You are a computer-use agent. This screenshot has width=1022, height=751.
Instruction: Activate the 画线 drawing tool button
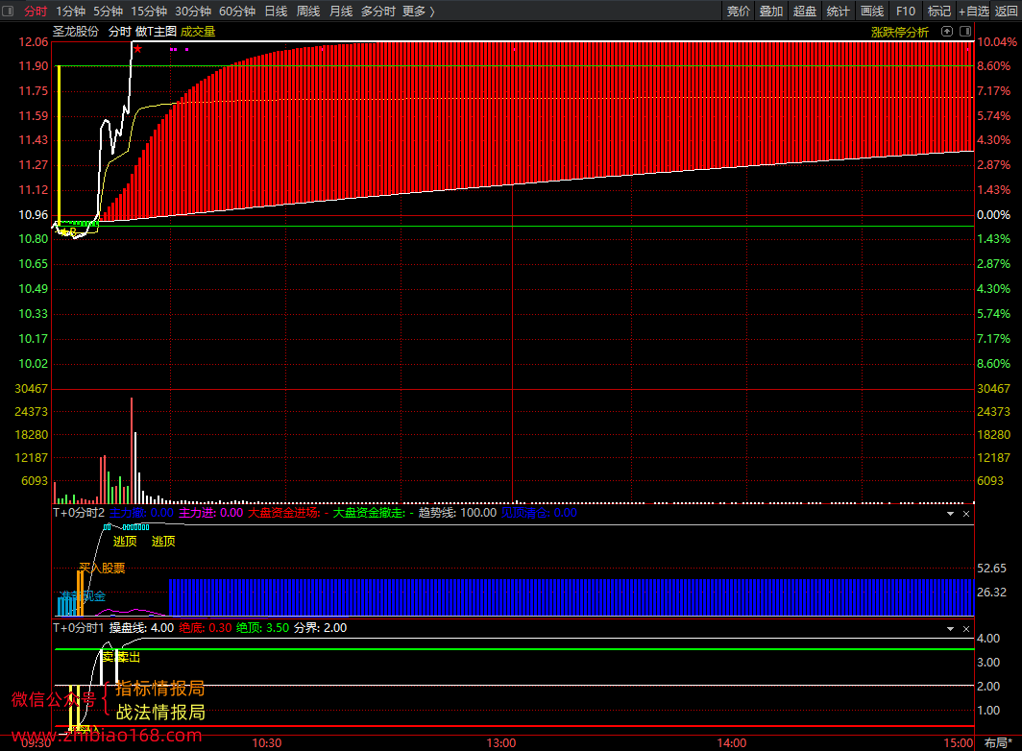coord(872,12)
